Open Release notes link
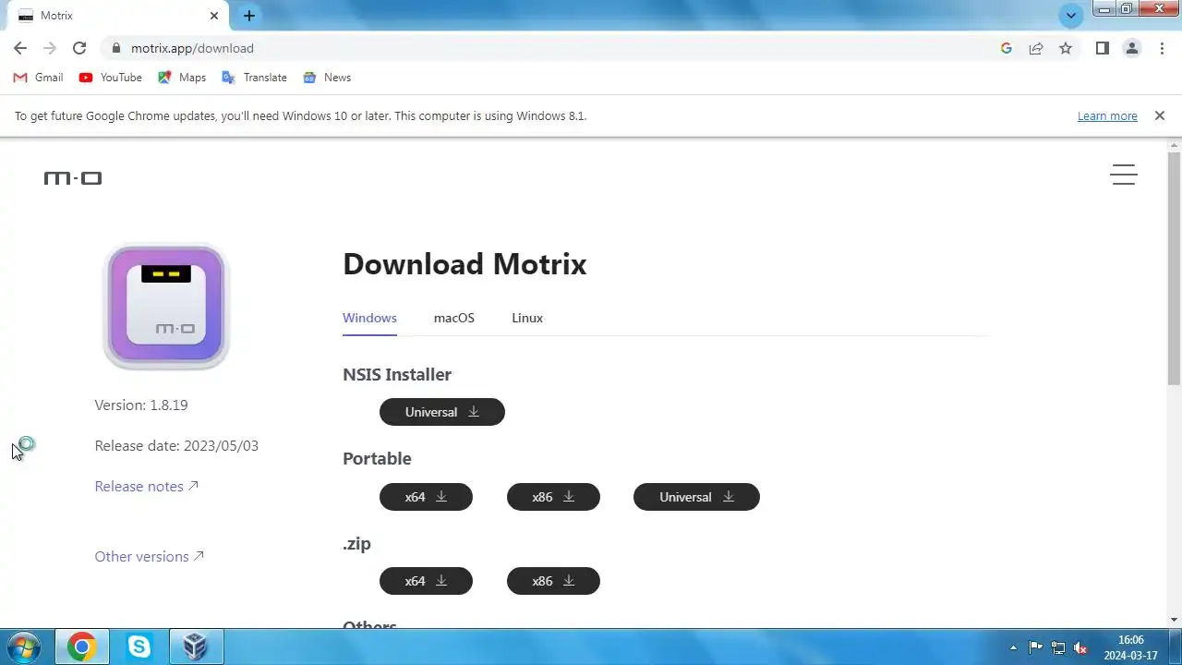The image size is (1182, 665). (x=147, y=486)
